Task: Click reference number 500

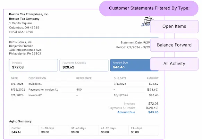Action: [79, 90]
